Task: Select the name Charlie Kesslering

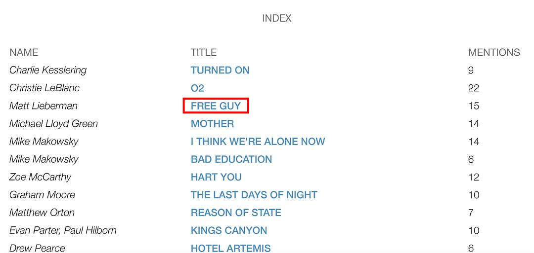Action: pyautogui.click(x=48, y=70)
